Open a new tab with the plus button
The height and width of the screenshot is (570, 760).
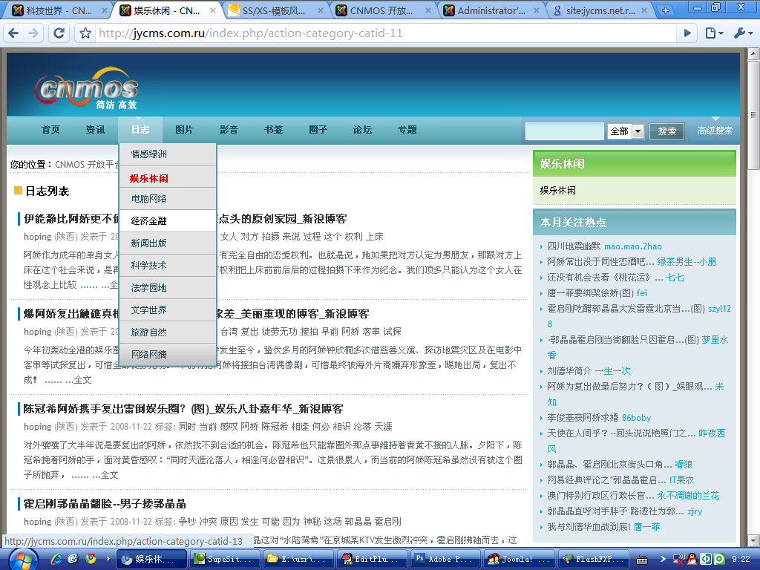[x=666, y=10]
